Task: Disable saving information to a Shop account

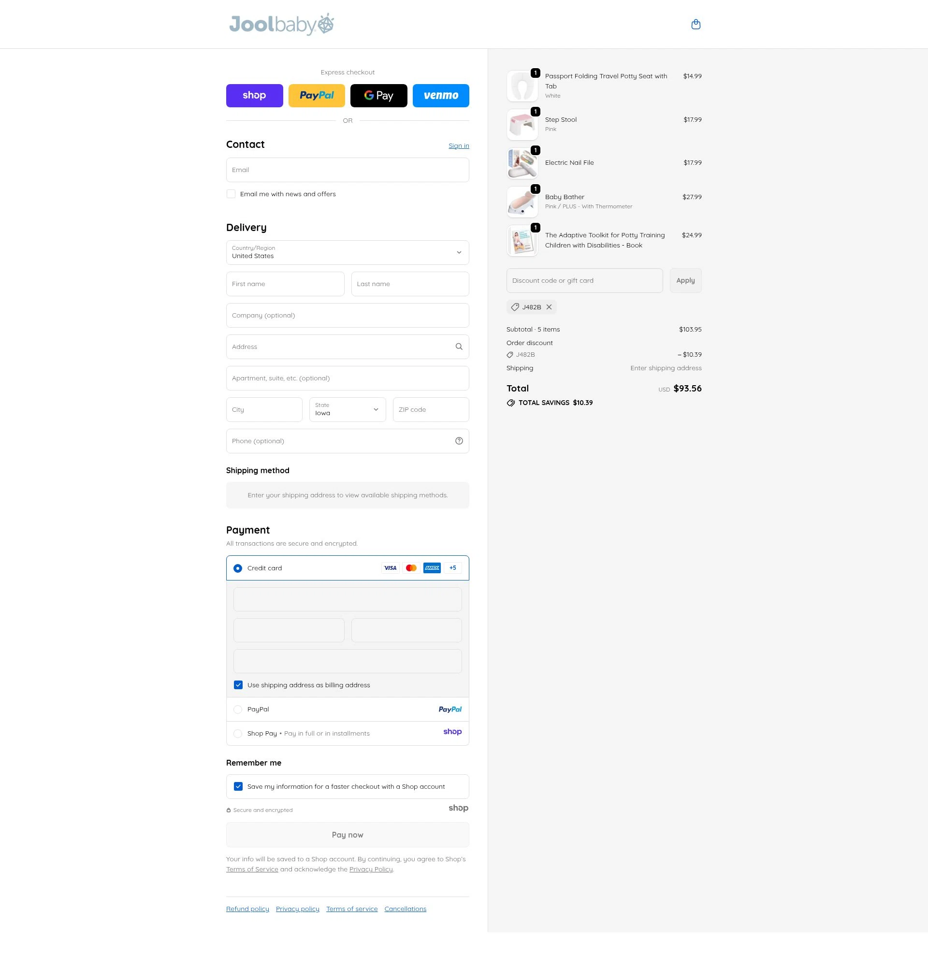Action: pos(238,786)
